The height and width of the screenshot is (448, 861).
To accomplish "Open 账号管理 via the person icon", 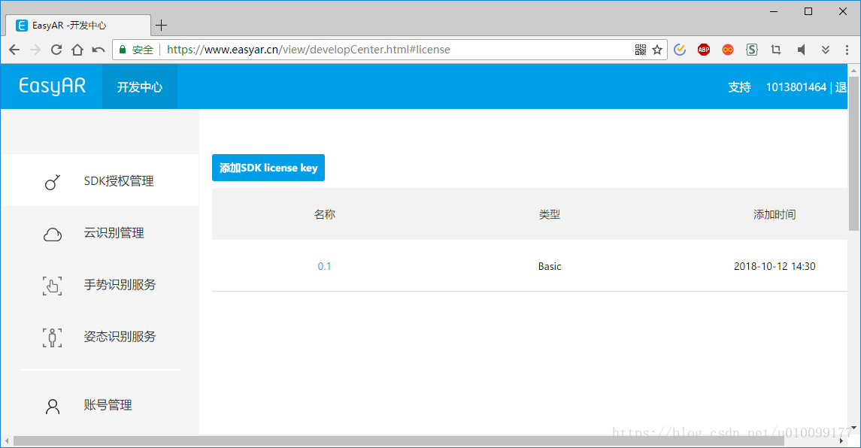I will pyautogui.click(x=52, y=406).
